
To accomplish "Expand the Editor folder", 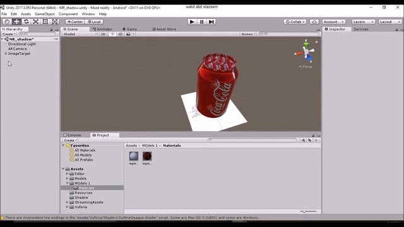I will pyautogui.click(x=68, y=174).
